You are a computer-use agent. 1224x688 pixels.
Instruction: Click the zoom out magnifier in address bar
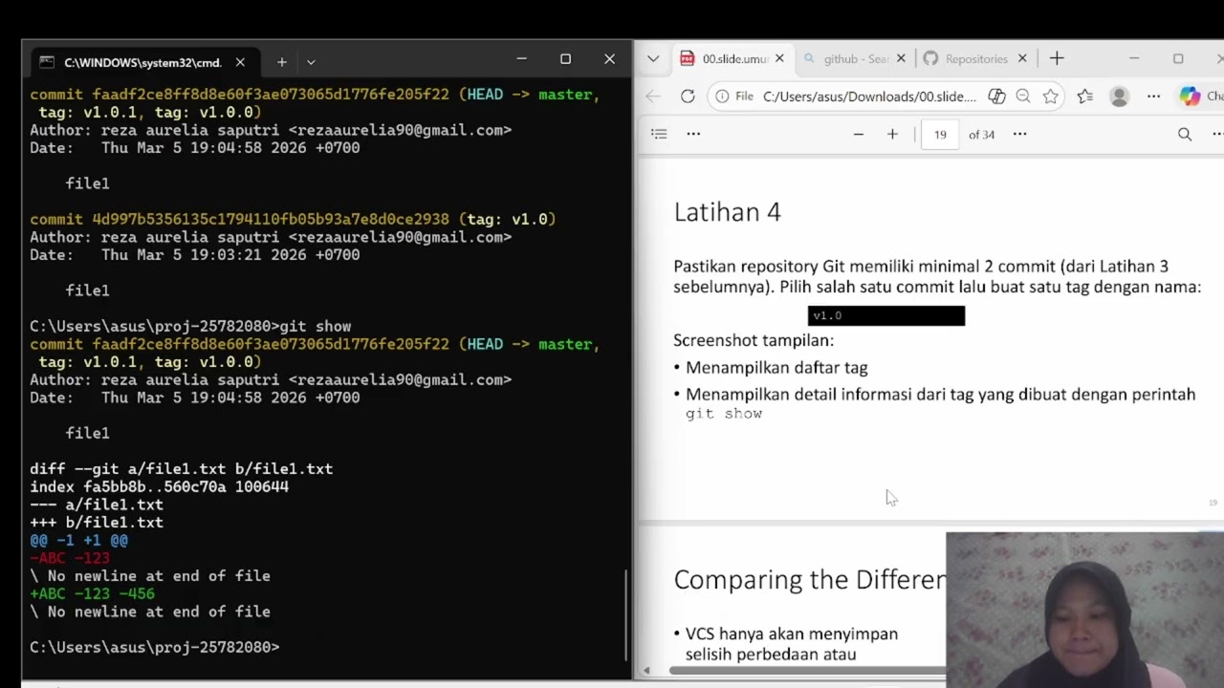coord(1023,97)
